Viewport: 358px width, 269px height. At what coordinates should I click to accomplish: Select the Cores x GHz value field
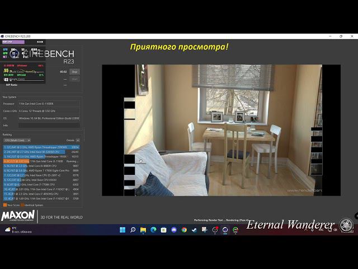pyautogui.click(x=49, y=111)
